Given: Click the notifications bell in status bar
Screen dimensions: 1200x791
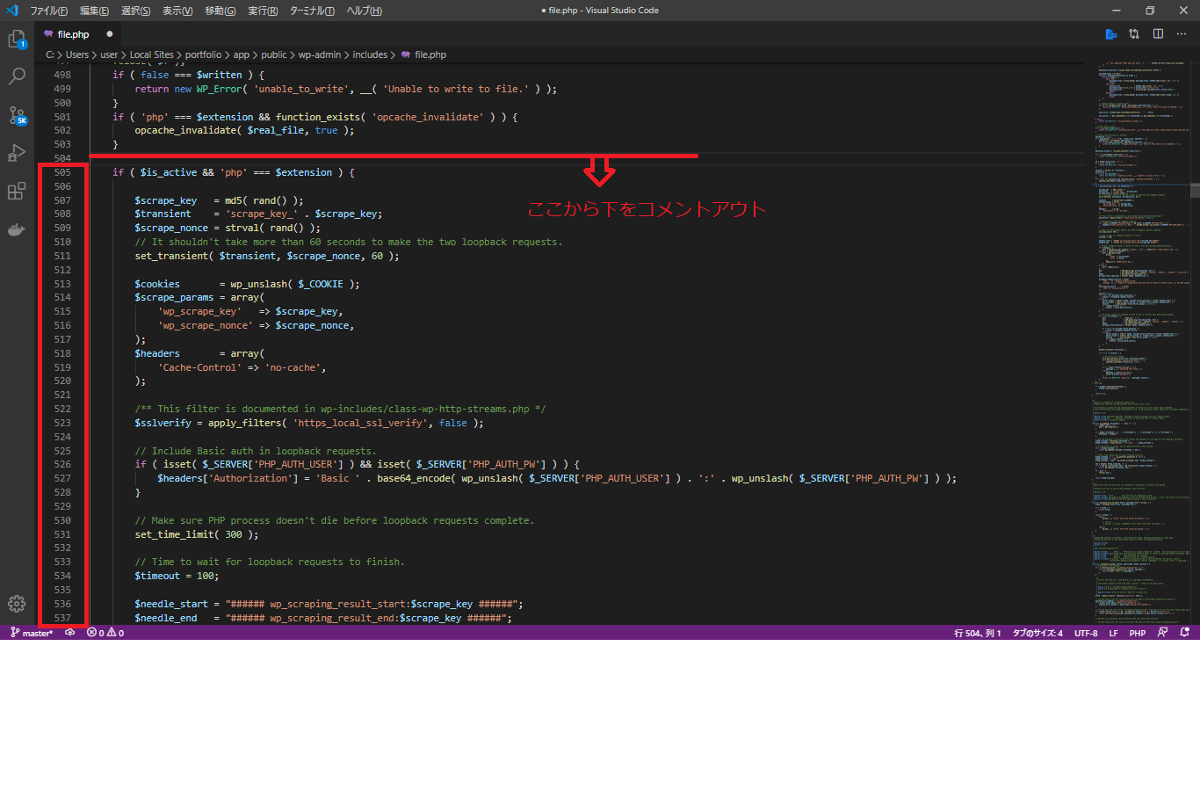Looking at the screenshot, I should [1184, 633].
